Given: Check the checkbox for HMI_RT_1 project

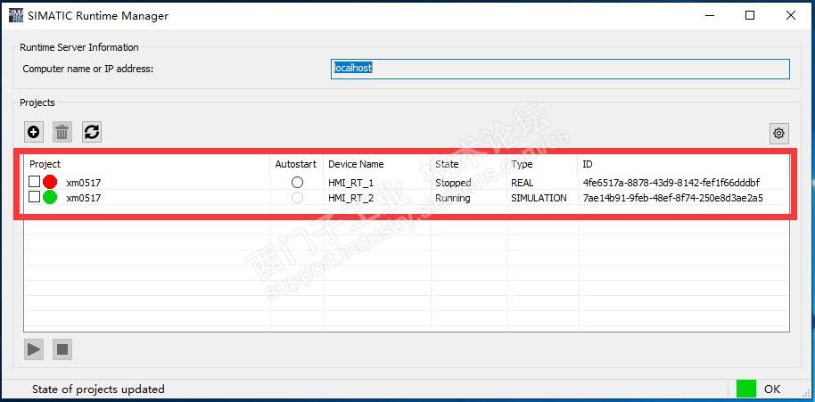Looking at the screenshot, I should point(34,182).
